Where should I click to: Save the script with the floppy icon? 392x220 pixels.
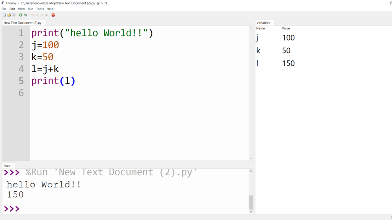coord(14,15)
